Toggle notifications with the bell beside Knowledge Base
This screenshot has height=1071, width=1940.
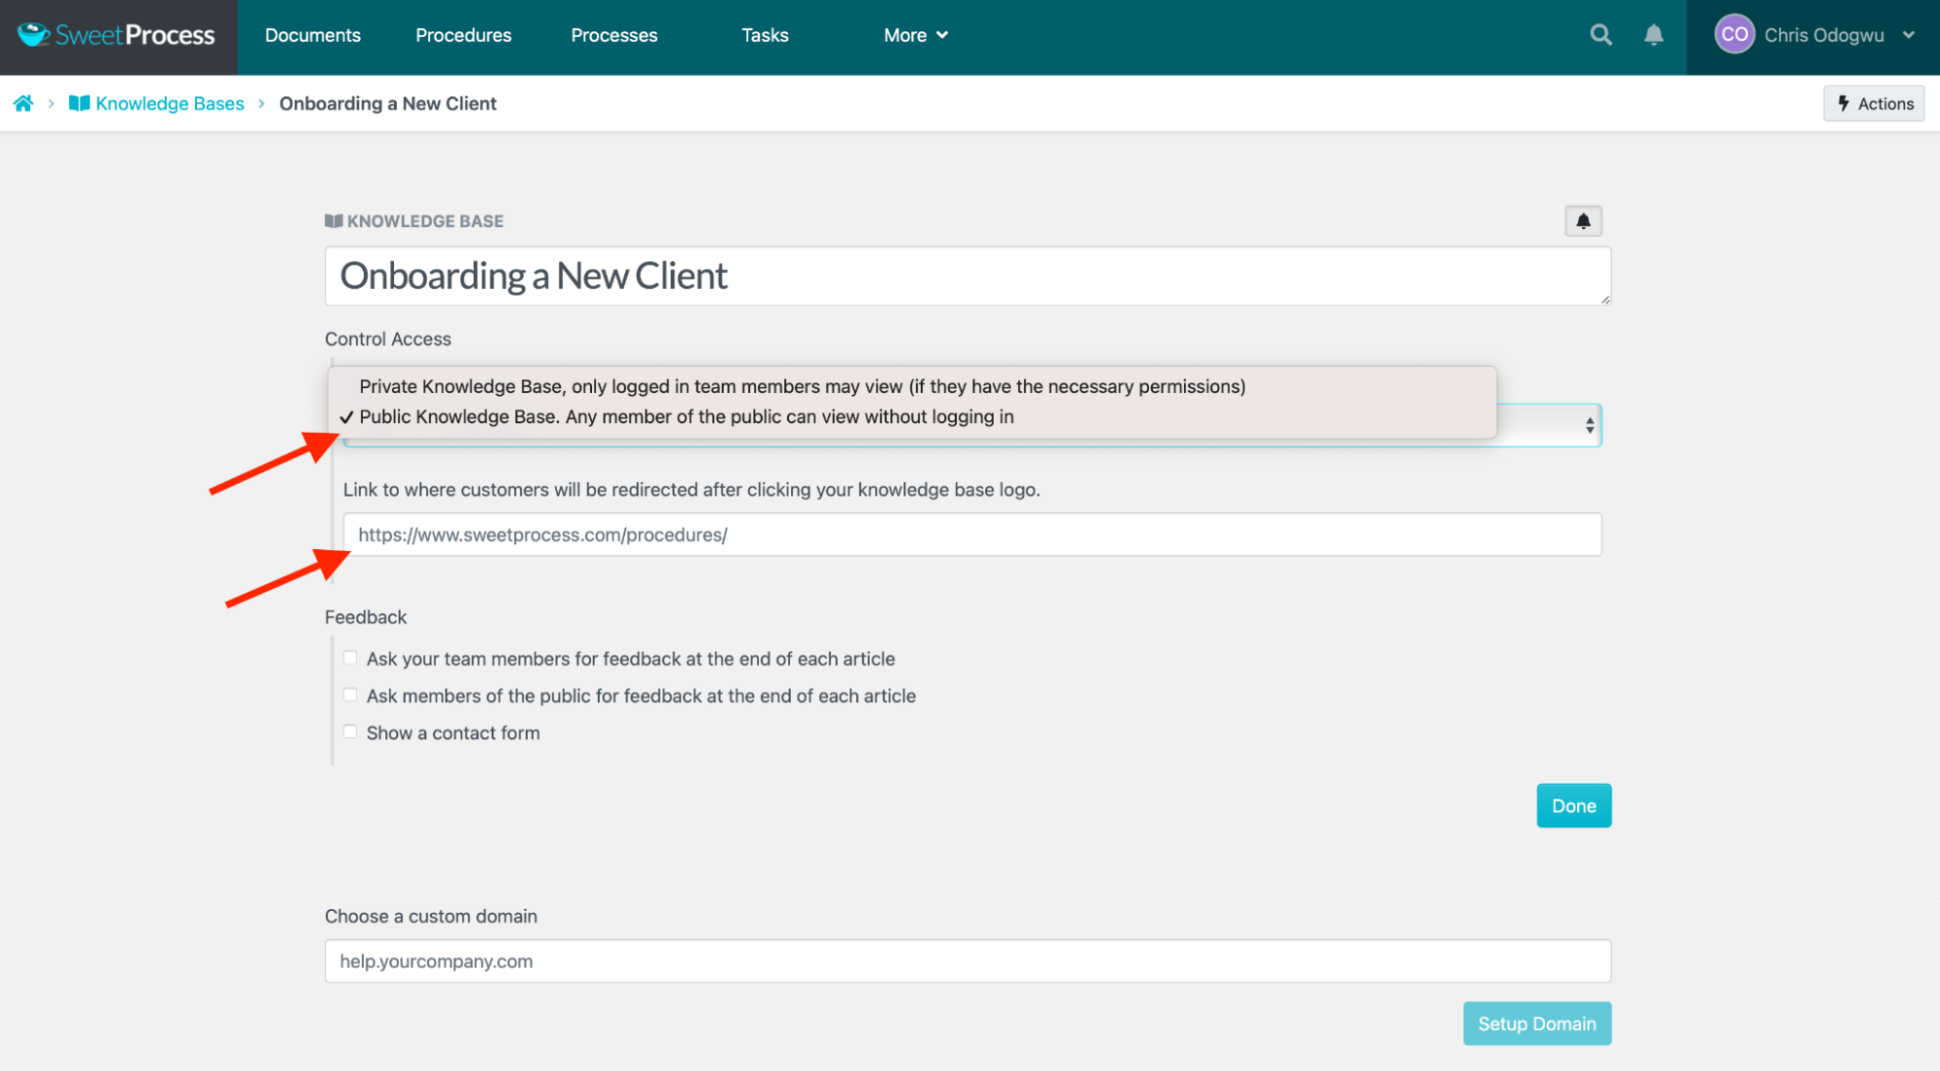[1583, 220]
